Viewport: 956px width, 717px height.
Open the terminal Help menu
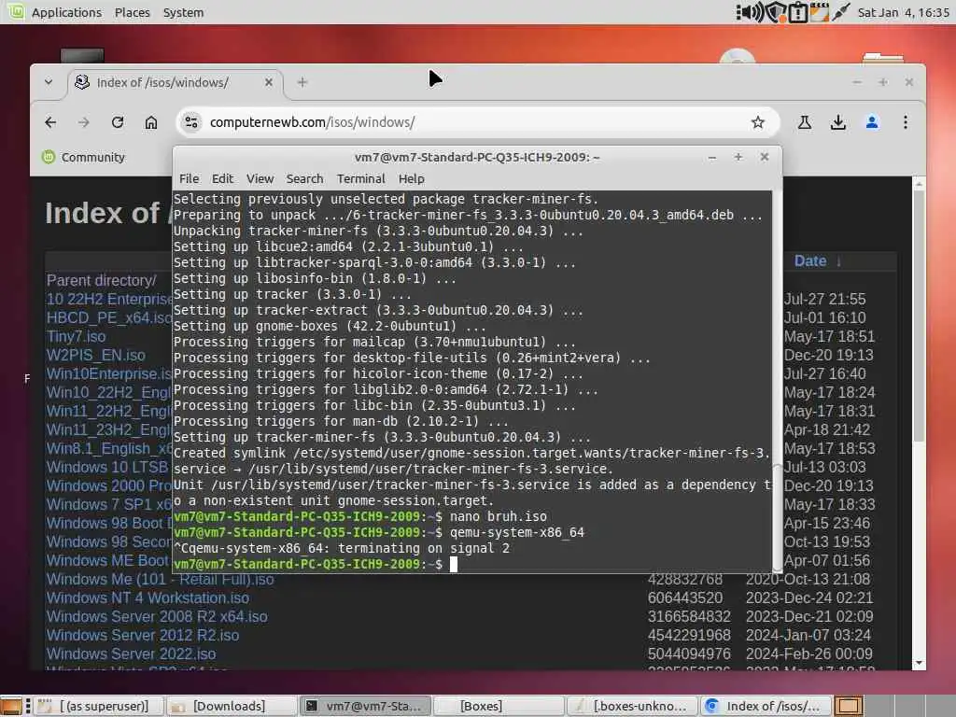click(411, 178)
